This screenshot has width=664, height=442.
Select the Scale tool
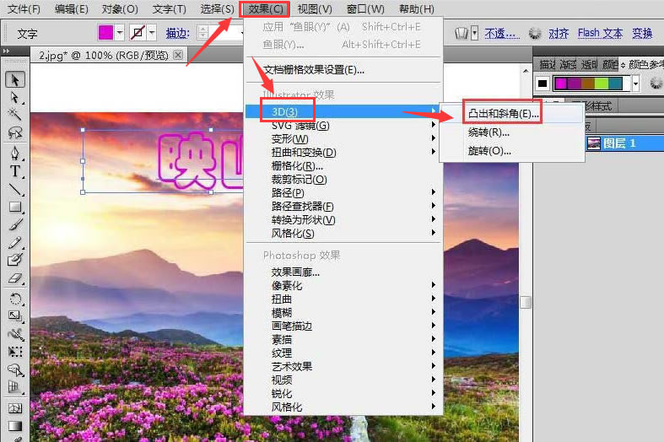point(15,316)
